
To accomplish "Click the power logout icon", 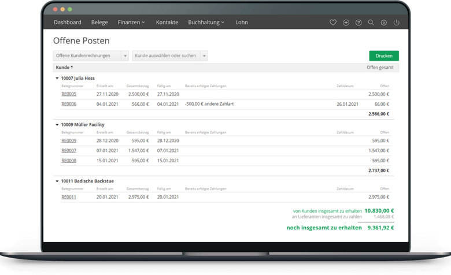I will click(x=396, y=23).
